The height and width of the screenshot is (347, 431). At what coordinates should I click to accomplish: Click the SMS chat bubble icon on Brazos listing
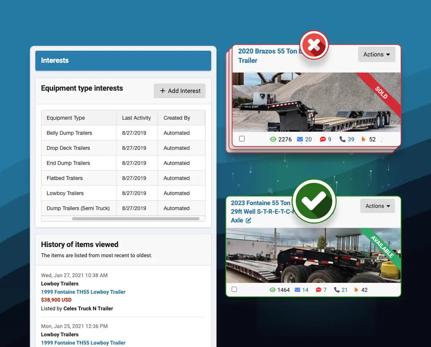(323, 139)
